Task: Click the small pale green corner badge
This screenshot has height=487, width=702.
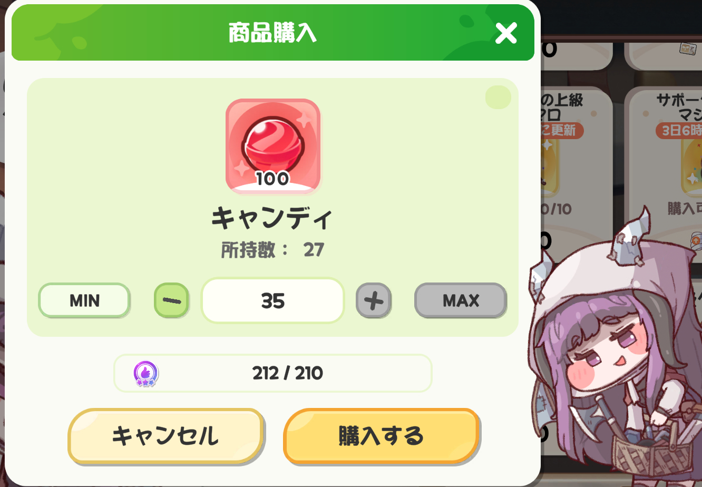Action: (498, 98)
